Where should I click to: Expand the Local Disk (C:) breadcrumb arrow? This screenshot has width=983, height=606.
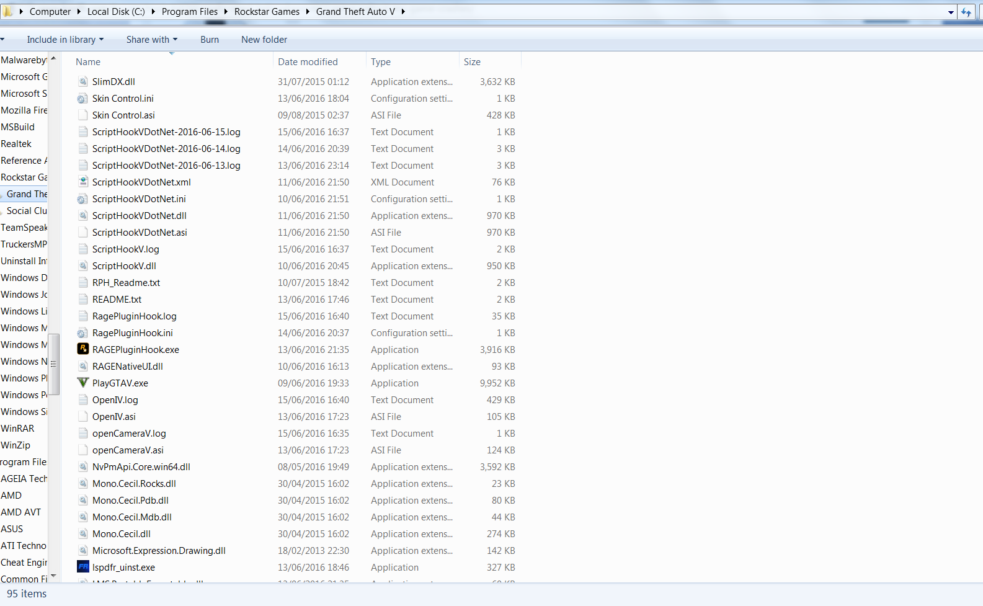coord(153,11)
